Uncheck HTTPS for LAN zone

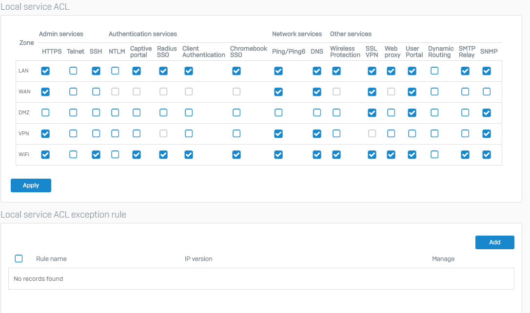45,71
